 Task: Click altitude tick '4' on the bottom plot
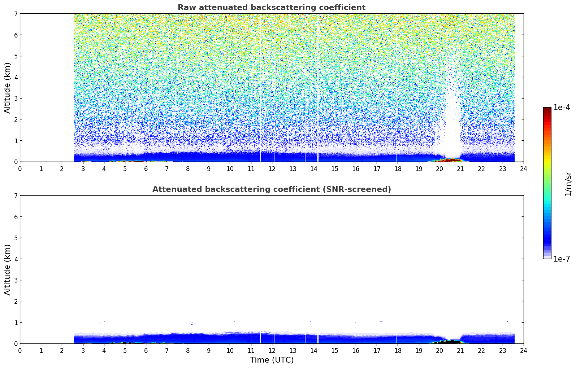pos(16,259)
